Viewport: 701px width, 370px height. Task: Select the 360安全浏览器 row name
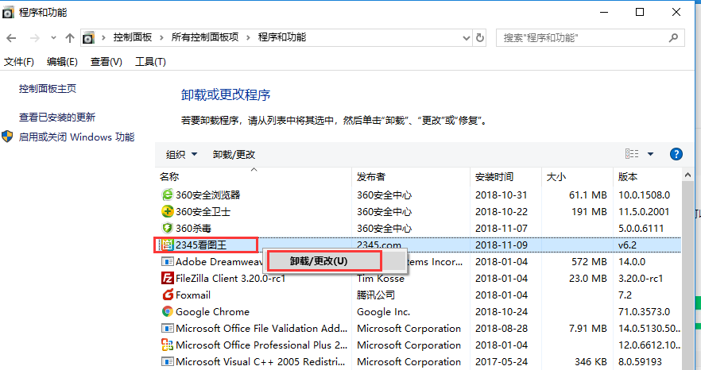(x=208, y=195)
